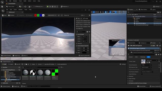The width and height of the screenshot is (162, 91).
Task: Click Browse in the texture editor toolbar
Action: coord(11,15)
